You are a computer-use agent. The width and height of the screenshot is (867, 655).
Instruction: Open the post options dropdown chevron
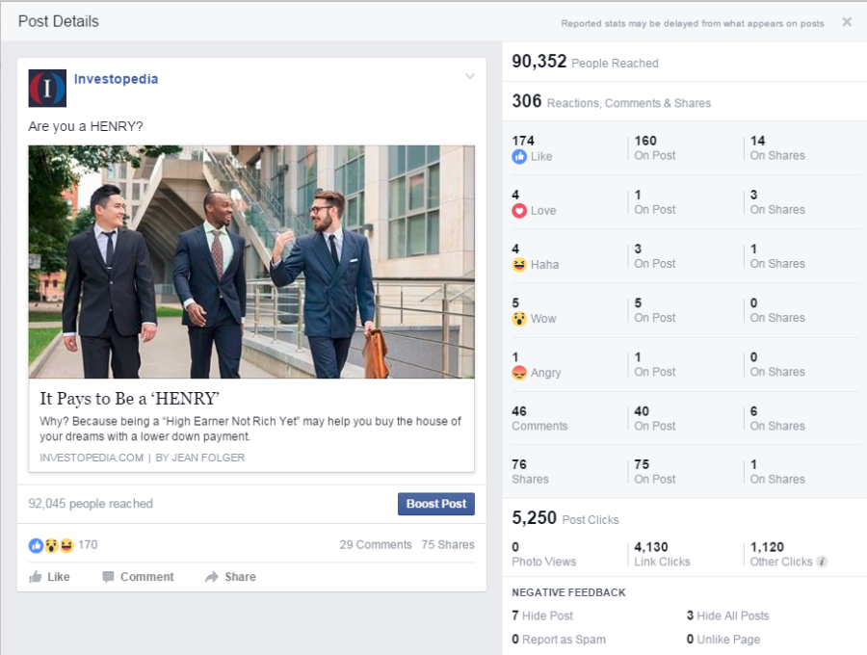(469, 77)
